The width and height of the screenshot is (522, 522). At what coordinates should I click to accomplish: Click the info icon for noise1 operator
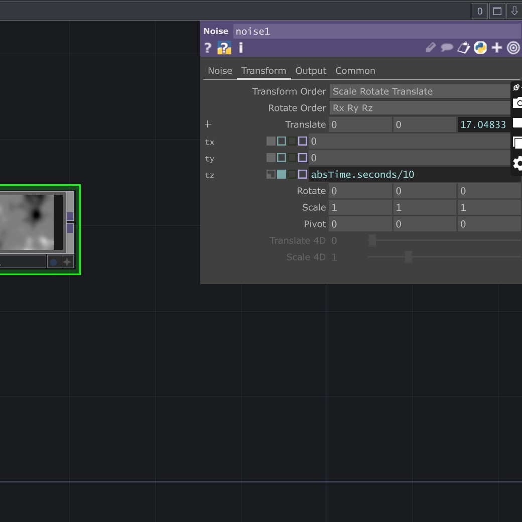(240, 48)
